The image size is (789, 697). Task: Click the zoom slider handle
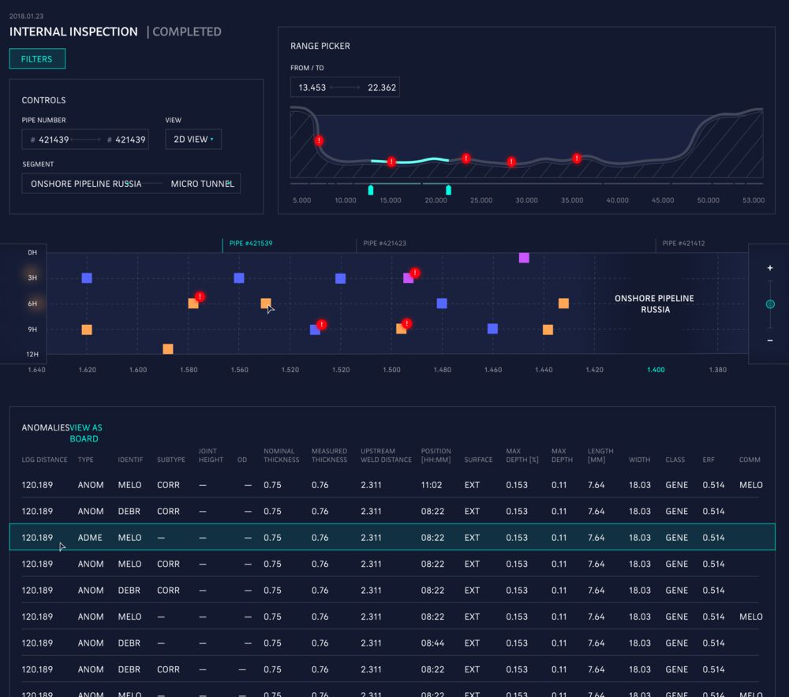[770, 304]
